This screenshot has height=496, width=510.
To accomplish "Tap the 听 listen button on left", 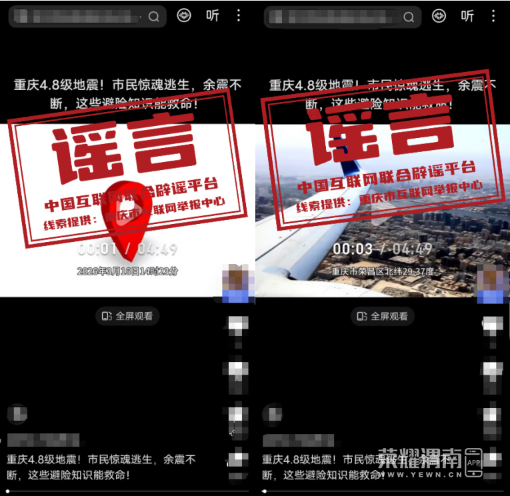I will coord(212,16).
